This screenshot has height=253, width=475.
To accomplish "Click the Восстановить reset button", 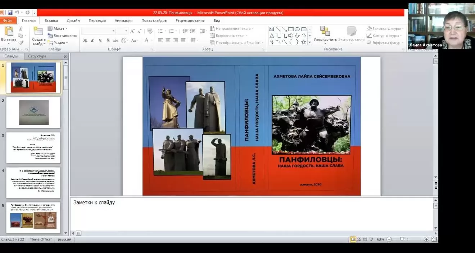I will pyautogui.click(x=63, y=36).
